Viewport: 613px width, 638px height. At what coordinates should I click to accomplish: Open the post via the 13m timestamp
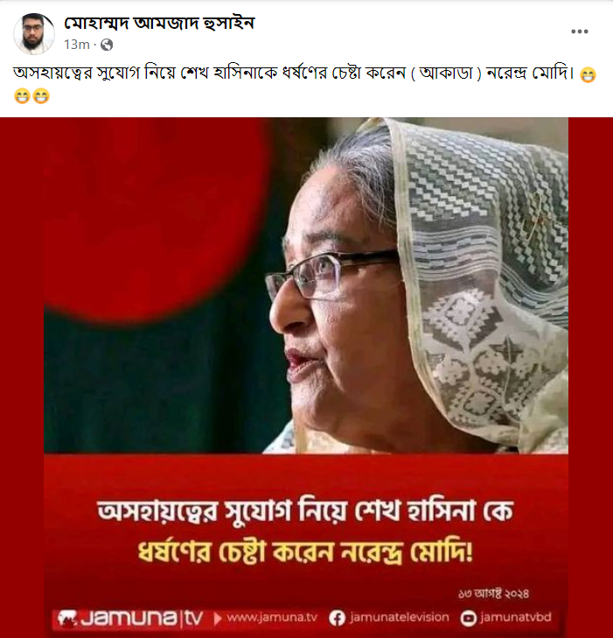pyautogui.click(x=76, y=45)
